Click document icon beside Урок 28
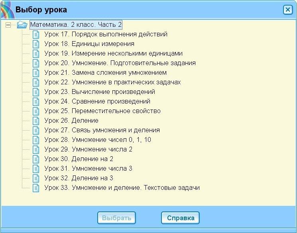Viewport: 297px width, 233px height. (36, 140)
